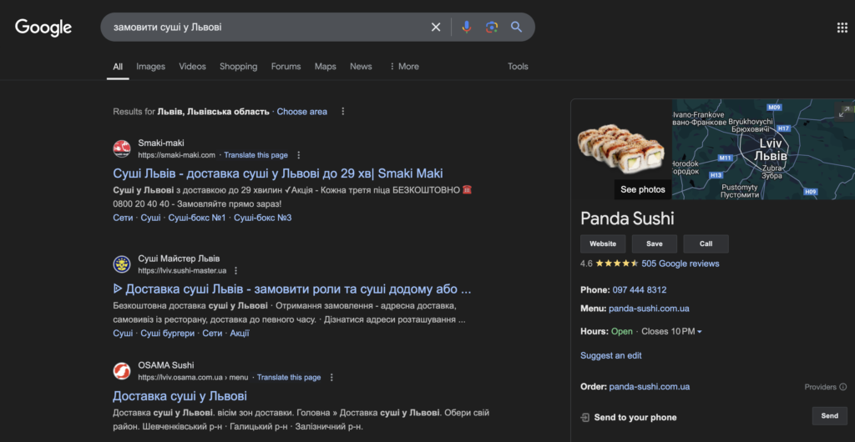Open options menu next to Choose area

pos(342,112)
